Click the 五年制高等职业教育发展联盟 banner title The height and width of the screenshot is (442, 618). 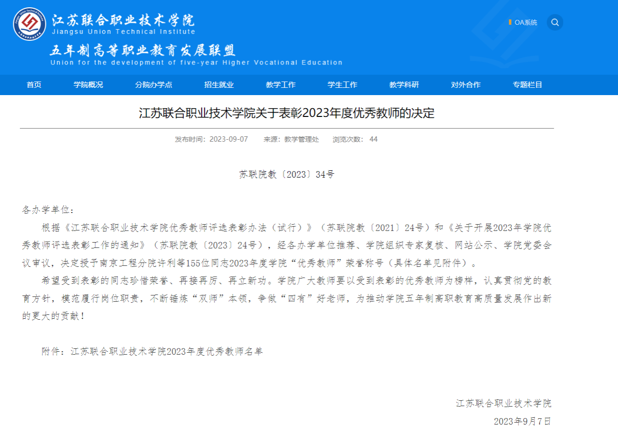point(143,50)
